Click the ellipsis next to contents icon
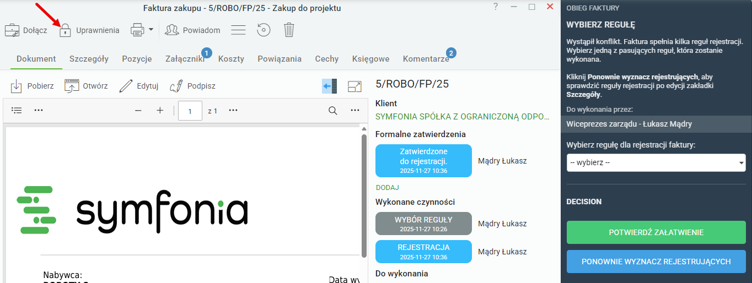This screenshot has width=752, height=283. point(39,110)
